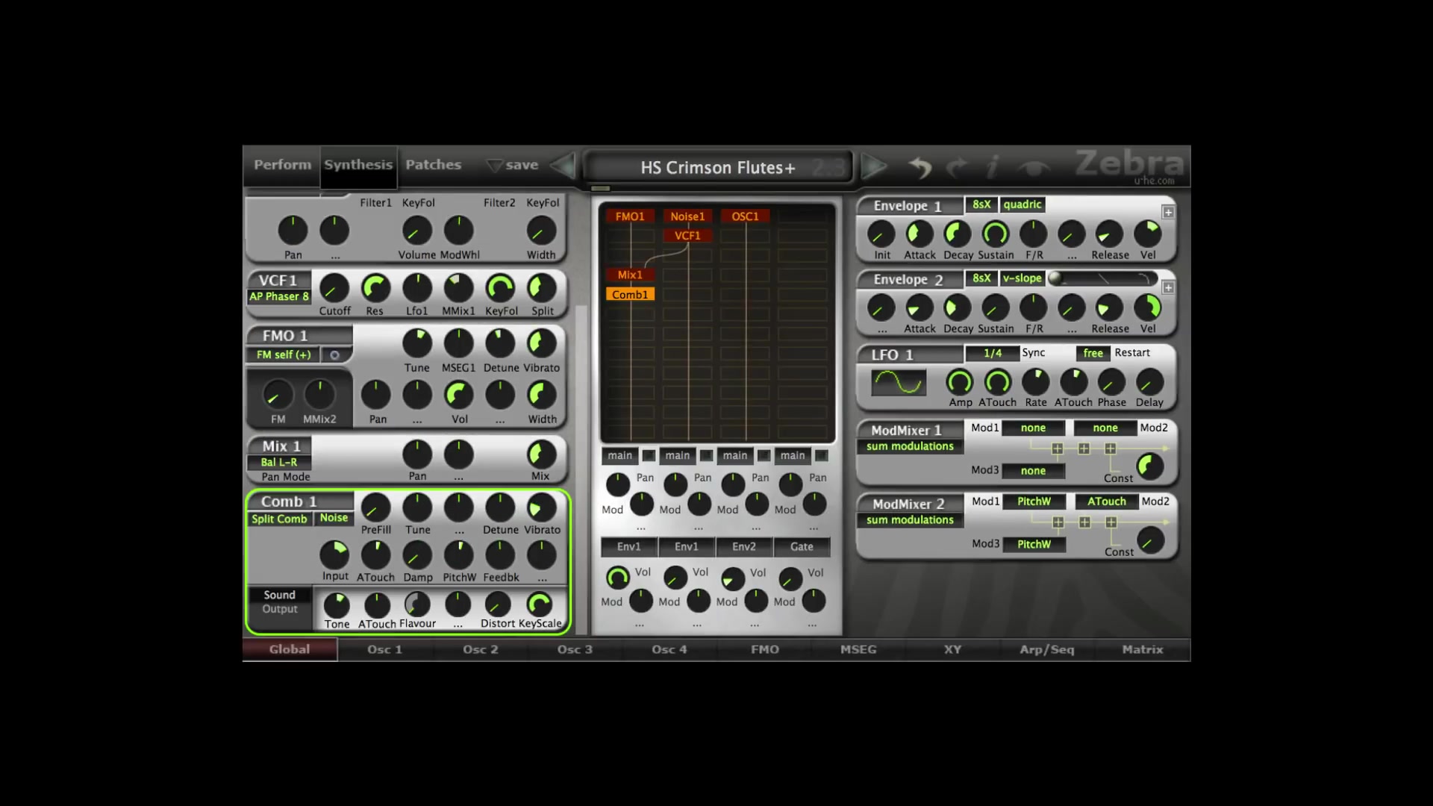This screenshot has height=806, width=1433.
Task: Open Mod1 none selector in ModMixer 1
Action: 1033,428
